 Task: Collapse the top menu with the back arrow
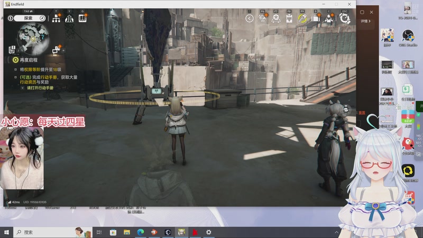click(250, 19)
